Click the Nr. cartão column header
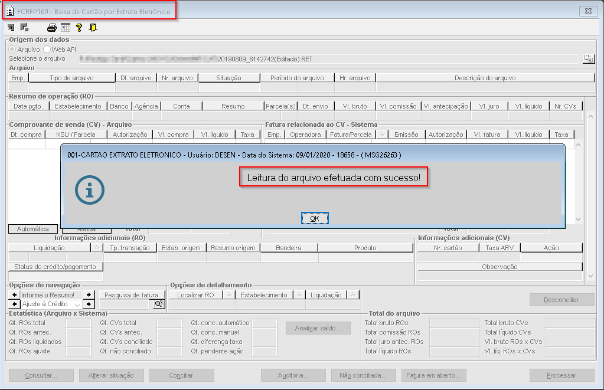Screen dimensions: 604x390 pyautogui.click(x=448, y=248)
